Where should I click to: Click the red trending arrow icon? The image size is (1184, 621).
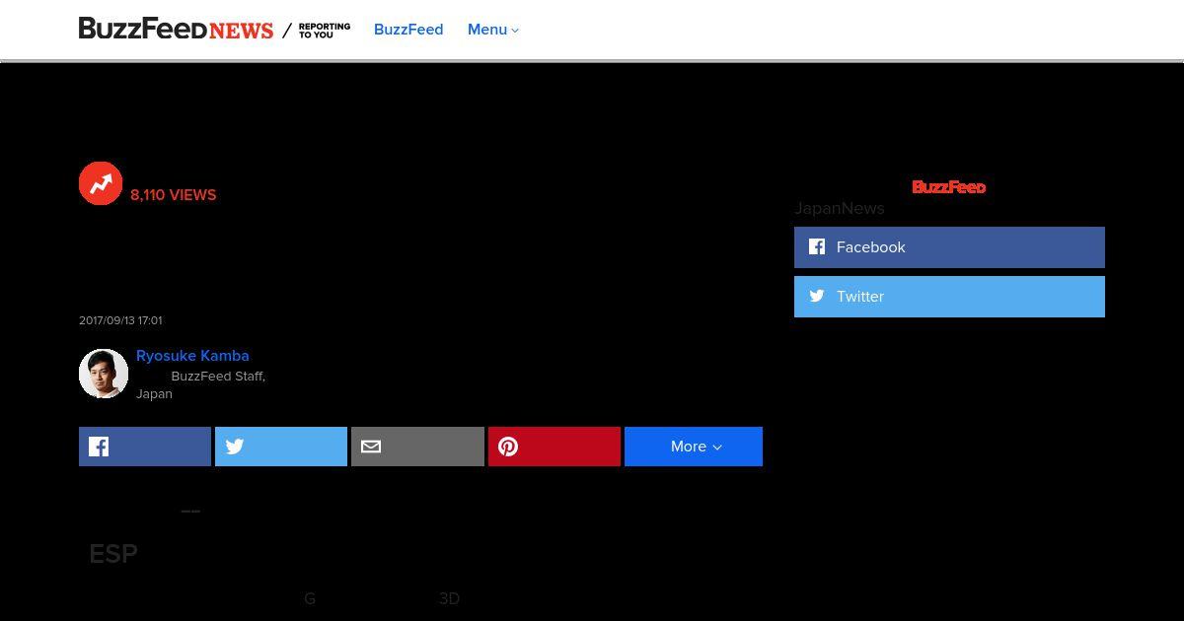pyautogui.click(x=101, y=183)
